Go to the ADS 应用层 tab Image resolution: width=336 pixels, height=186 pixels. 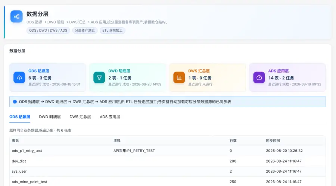click(x=110, y=117)
